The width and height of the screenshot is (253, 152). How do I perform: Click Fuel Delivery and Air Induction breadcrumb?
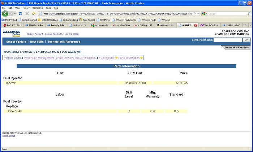point(77,58)
